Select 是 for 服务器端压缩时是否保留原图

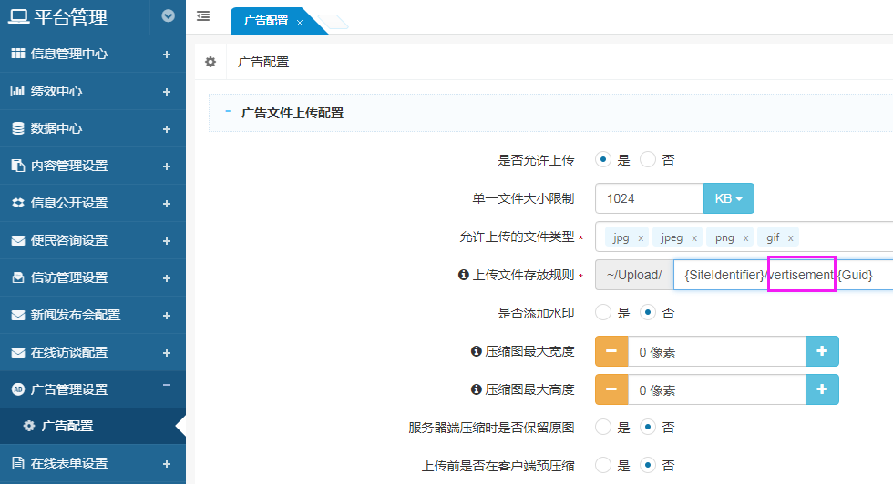(x=602, y=427)
